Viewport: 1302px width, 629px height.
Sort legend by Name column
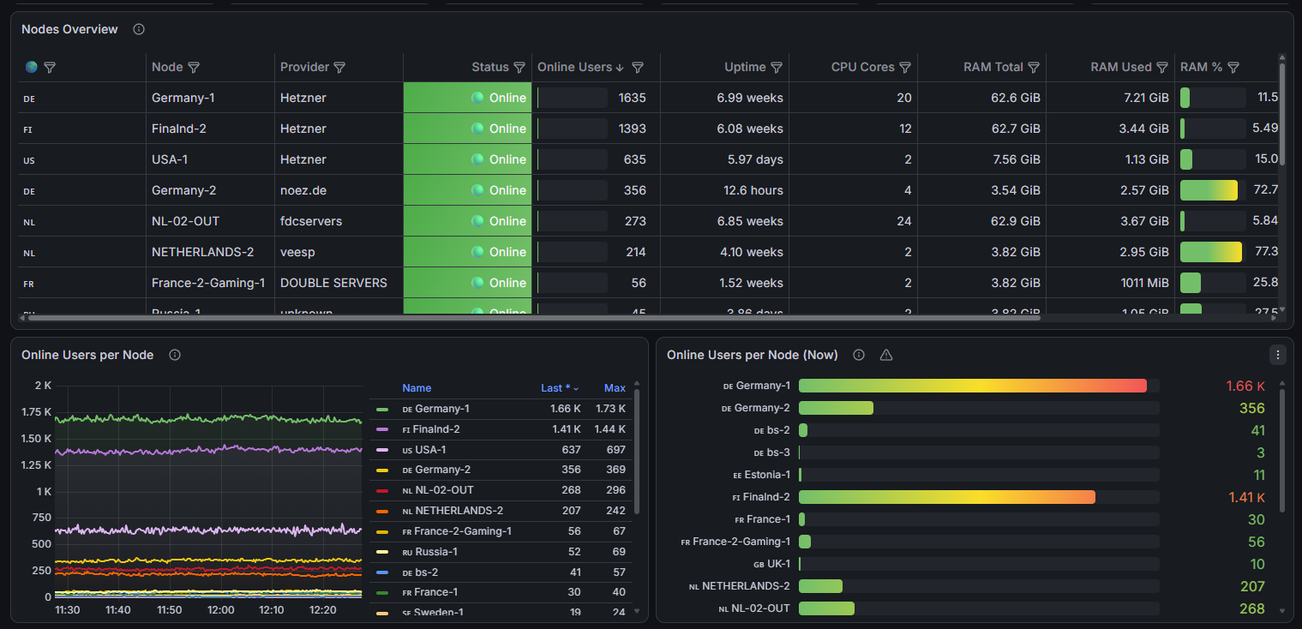pyautogui.click(x=417, y=388)
